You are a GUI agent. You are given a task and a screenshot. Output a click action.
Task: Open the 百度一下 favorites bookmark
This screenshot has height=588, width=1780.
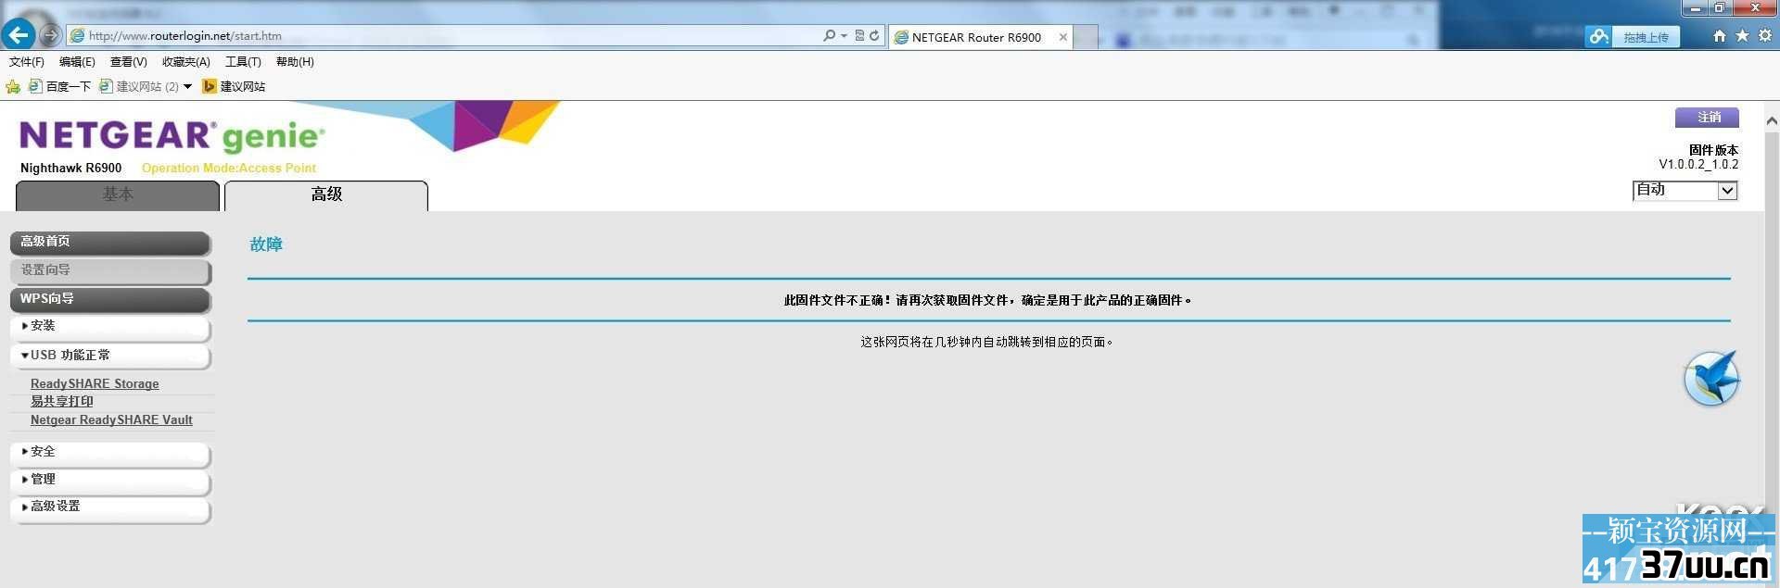click(59, 86)
